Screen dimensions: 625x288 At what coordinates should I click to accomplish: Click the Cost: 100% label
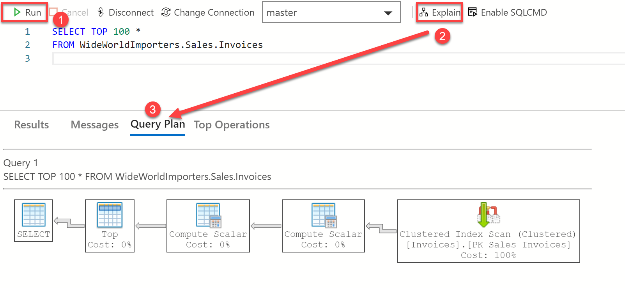pos(489,255)
